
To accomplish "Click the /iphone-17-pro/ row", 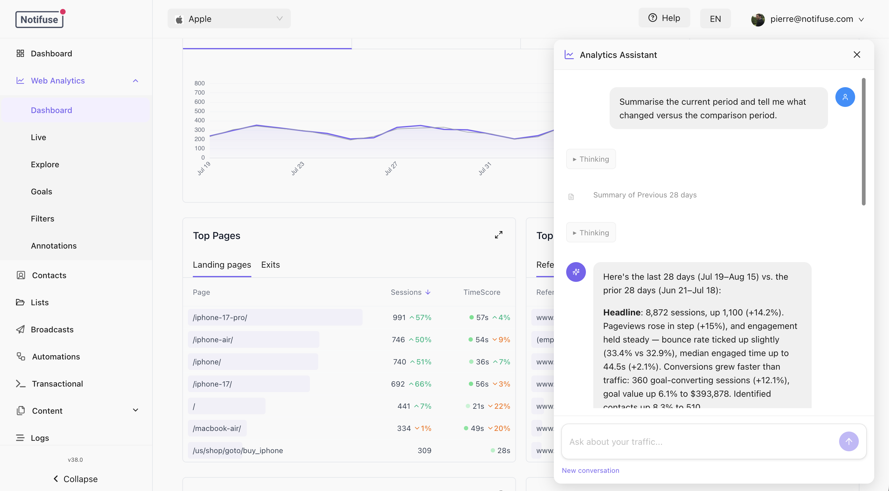I will point(349,317).
